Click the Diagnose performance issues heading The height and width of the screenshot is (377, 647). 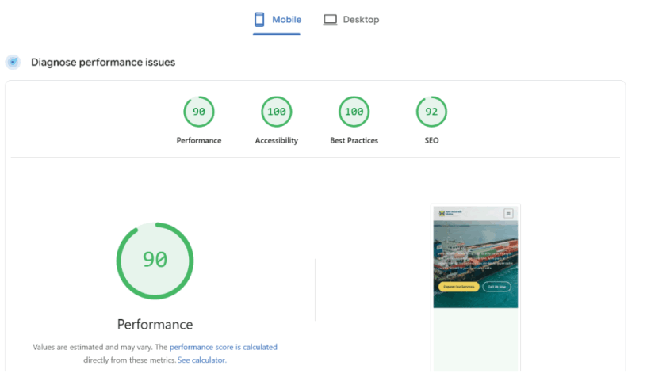(103, 62)
